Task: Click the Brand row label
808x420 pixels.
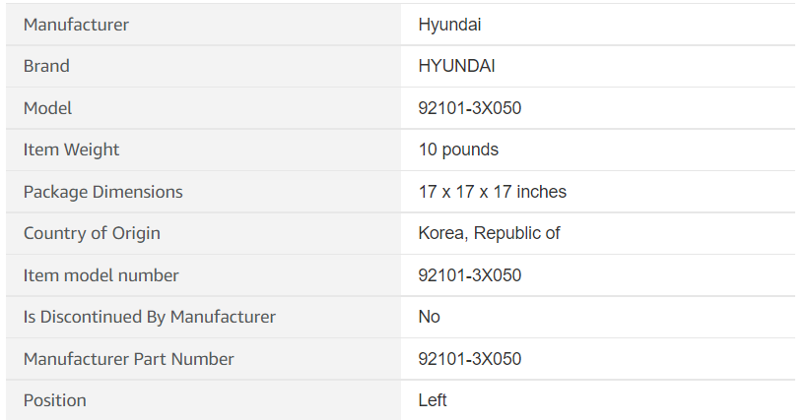Action: click(46, 67)
